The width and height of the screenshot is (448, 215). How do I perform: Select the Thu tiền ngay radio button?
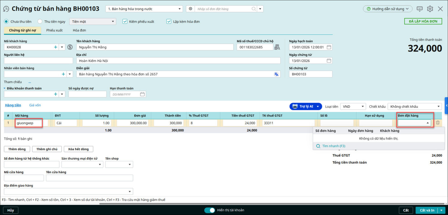[40, 22]
